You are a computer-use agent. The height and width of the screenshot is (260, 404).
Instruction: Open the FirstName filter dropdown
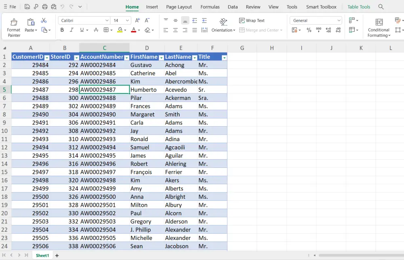161,58
